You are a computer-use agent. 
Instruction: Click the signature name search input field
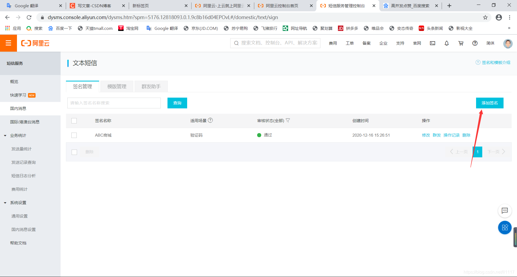pyautogui.click(x=114, y=103)
